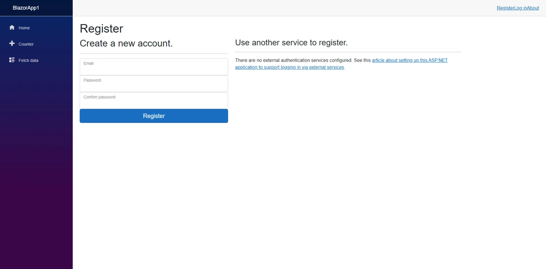Image resolution: width=546 pixels, height=269 pixels.
Task: Click the large Register page heading
Action: click(101, 29)
